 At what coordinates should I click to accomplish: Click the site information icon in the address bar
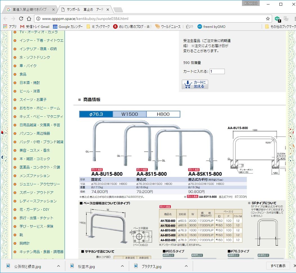coord(38,19)
